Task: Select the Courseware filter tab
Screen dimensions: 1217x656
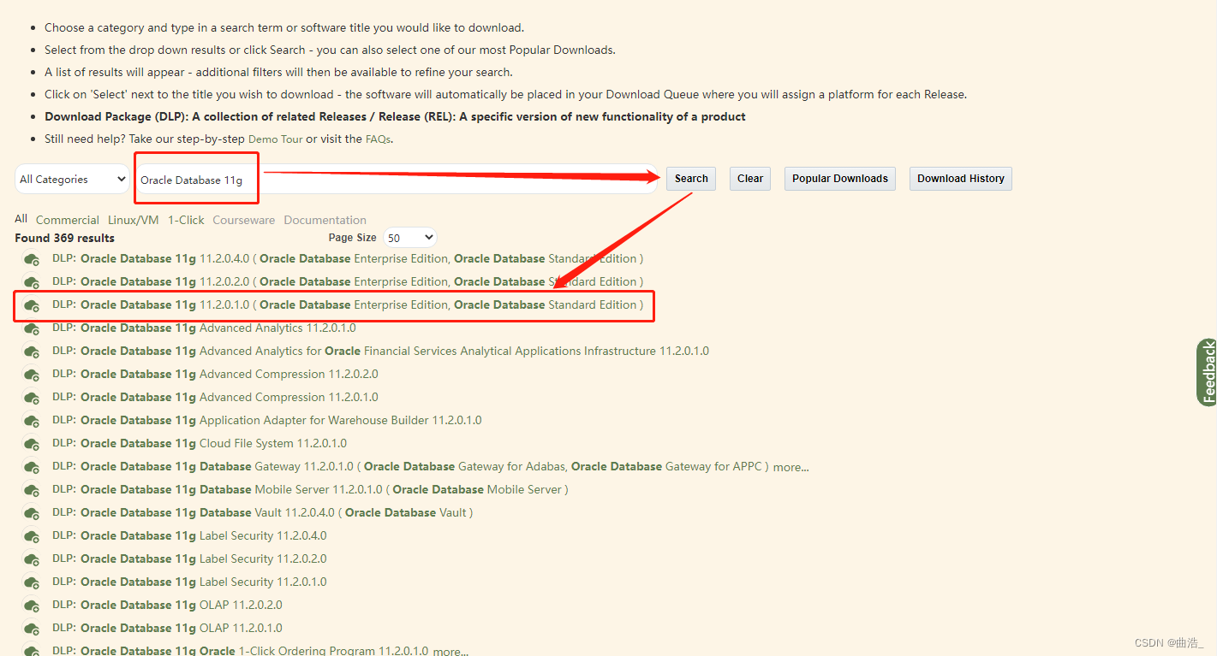Action: [x=244, y=220]
